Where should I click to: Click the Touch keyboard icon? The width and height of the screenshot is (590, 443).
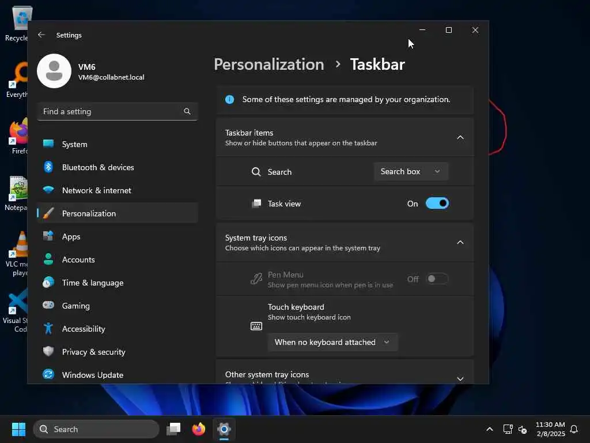coord(256,326)
